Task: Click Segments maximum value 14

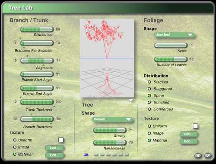Action: tap(59, 61)
